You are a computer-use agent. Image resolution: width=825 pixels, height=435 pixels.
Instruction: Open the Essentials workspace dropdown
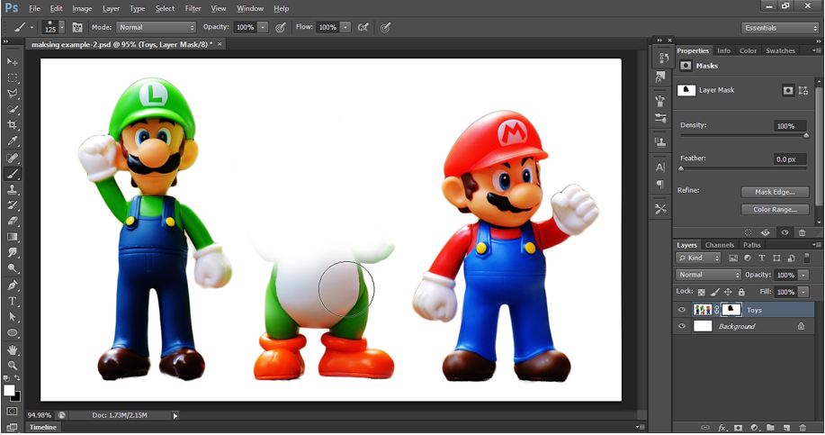[780, 28]
